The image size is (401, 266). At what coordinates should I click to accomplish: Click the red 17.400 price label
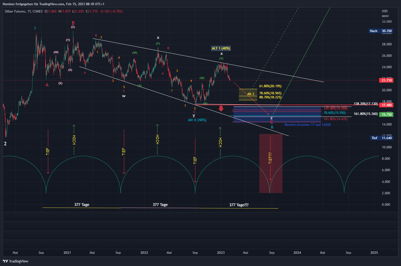387,105
